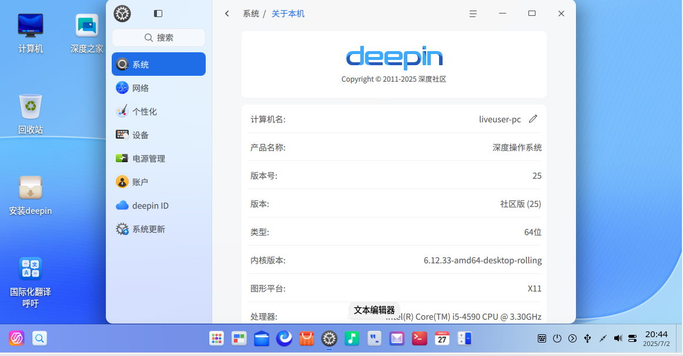The height and width of the screenshot is (356, 683).
Task: Open the control center hamburger menu
Action: coord(473,14)
